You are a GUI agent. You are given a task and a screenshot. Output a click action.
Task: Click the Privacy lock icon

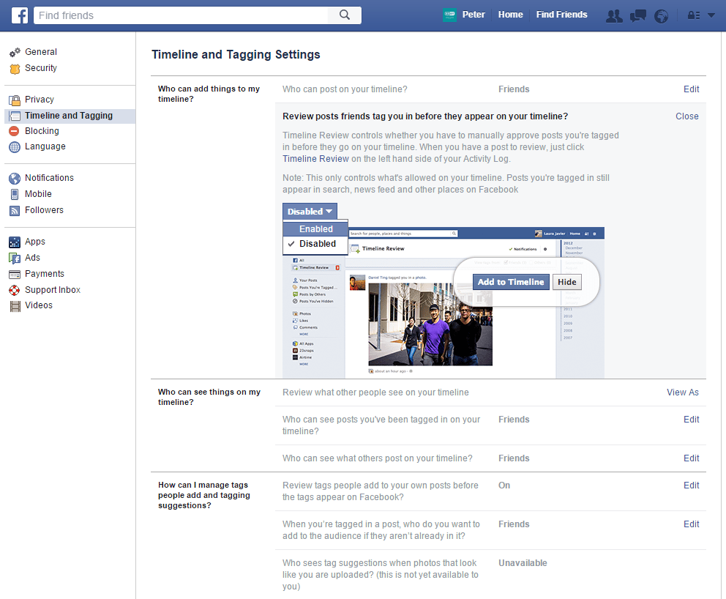pyautogui.click(x=15, y=100)
